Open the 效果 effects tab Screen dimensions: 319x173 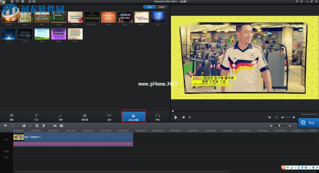pos(61,117)
